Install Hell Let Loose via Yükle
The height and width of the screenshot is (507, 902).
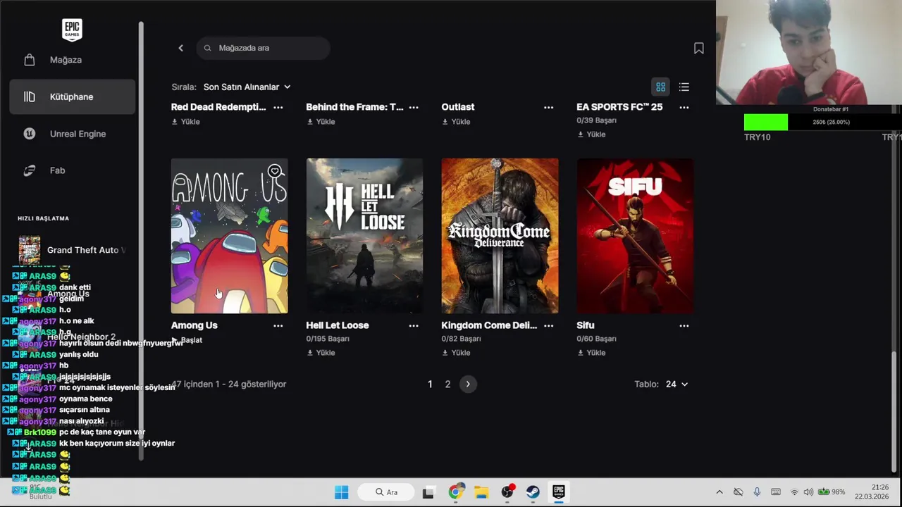[x=321, y=353]
